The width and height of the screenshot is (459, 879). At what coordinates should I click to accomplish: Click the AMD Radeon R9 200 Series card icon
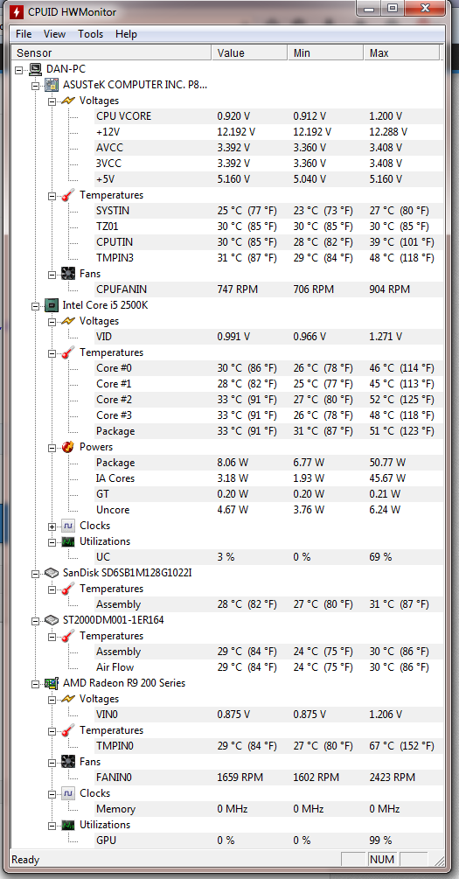pos(52,683)
